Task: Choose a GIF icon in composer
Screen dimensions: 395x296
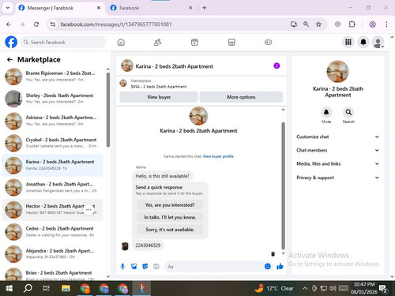Action: (156, 267)
